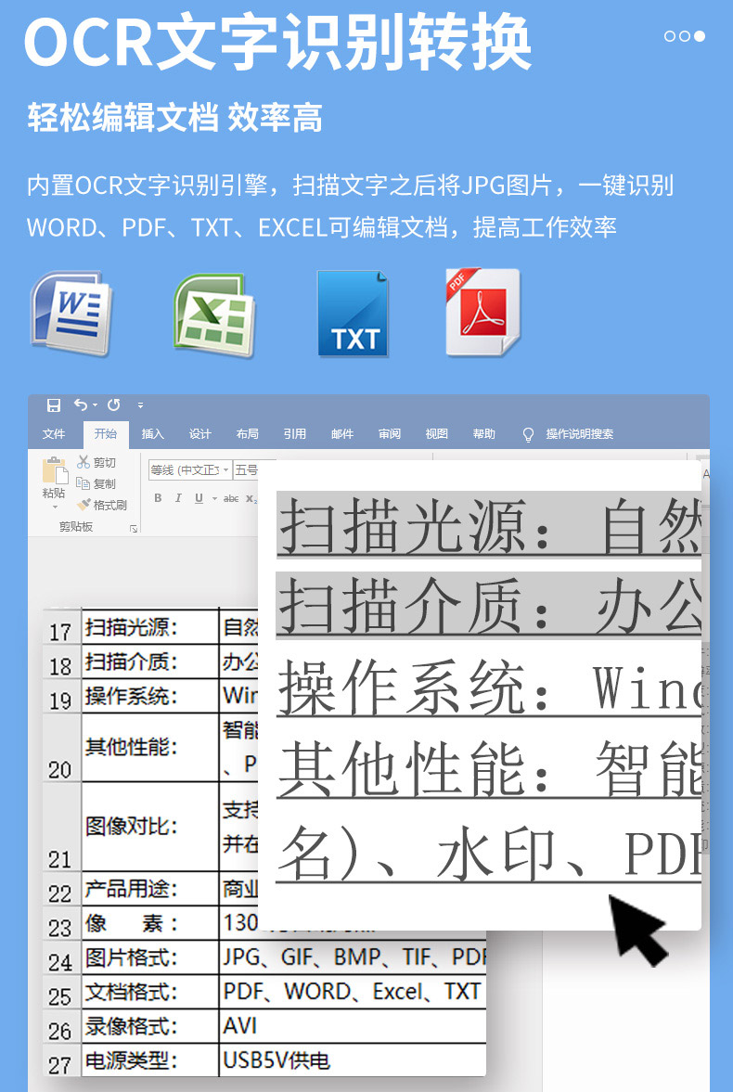Click the Undo arrow icon

click(x=81, y=405)
